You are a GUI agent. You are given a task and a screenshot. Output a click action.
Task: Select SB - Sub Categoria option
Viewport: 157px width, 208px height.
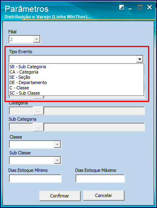[x=76, y=67]
